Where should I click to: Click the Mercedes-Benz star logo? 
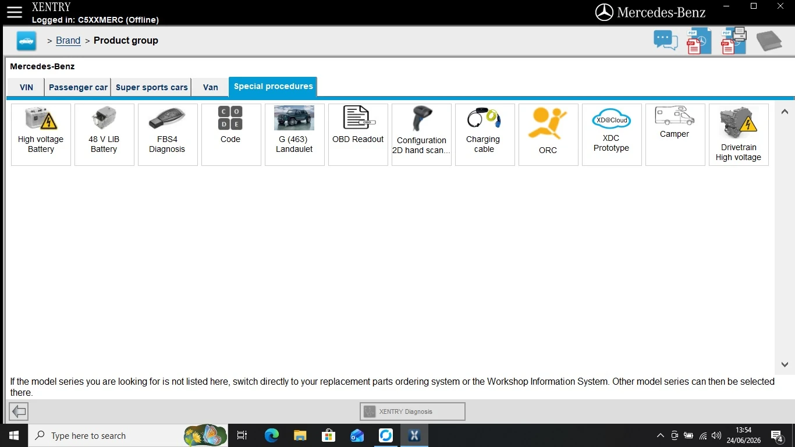pyautogui.click(x=604, y=12)
